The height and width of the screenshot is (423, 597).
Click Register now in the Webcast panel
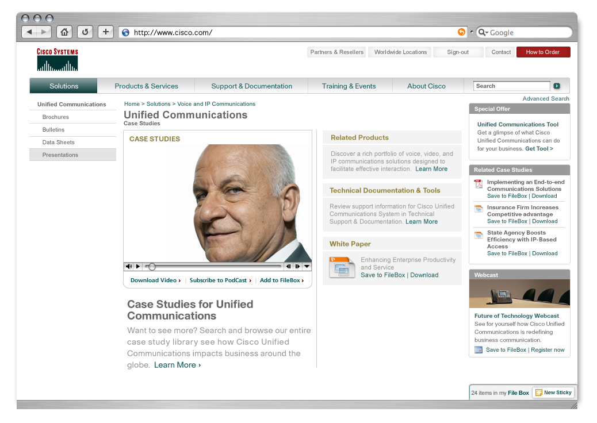(x=548, y=350)
